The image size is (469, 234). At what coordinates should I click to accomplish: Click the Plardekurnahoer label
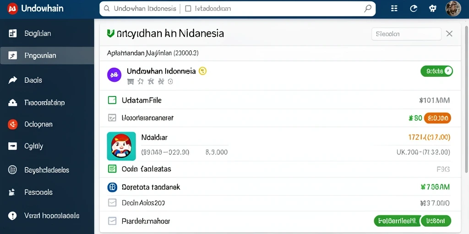click(x=146, y=221)
